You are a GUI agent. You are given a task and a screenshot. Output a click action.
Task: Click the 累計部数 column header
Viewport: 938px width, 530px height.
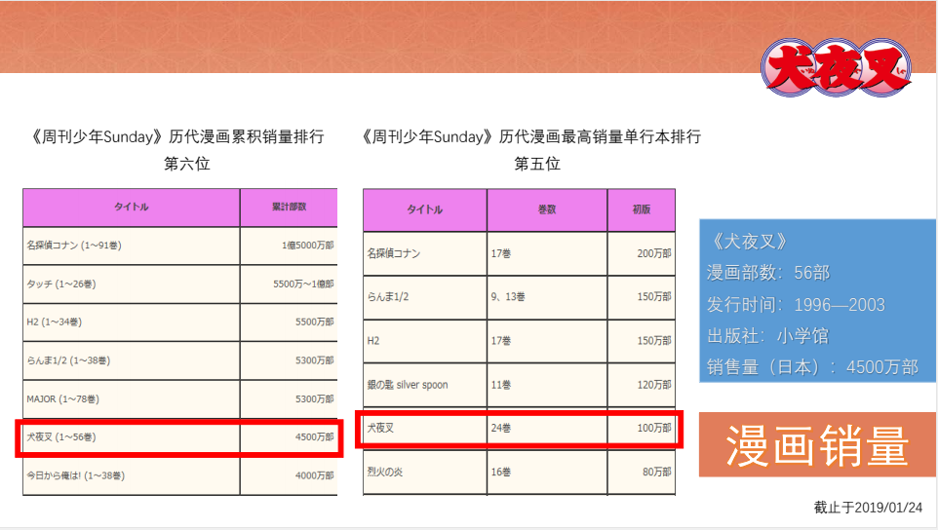289,207
